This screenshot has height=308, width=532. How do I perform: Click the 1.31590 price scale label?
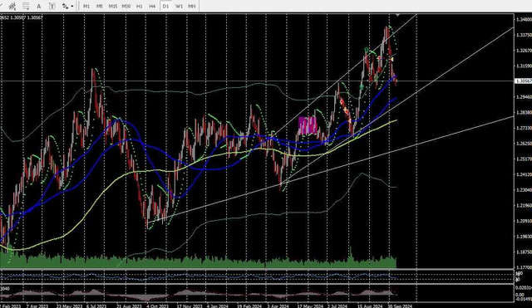coord(524,66)
